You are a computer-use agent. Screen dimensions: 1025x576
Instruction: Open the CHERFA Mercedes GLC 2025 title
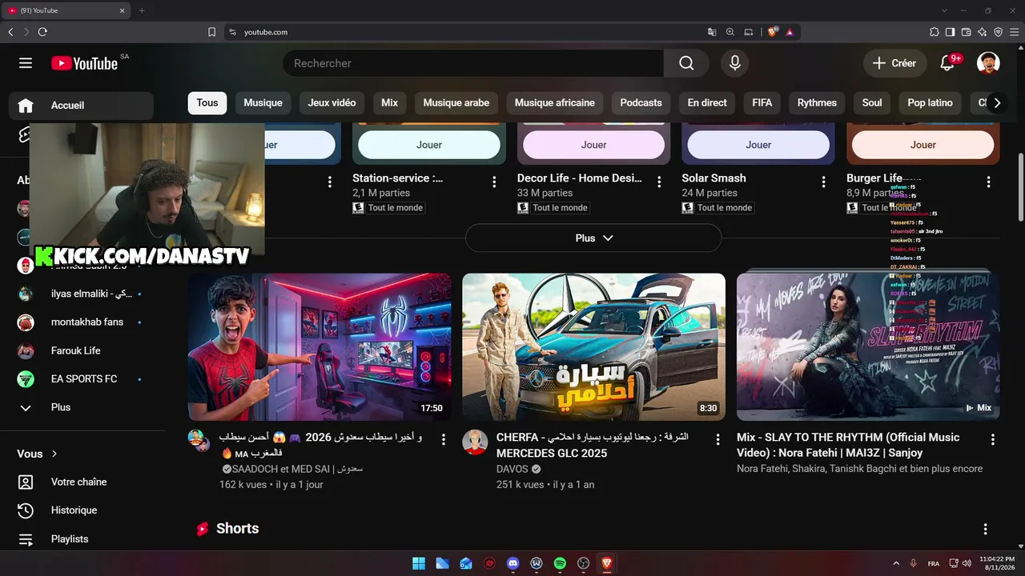coord(593,446)
